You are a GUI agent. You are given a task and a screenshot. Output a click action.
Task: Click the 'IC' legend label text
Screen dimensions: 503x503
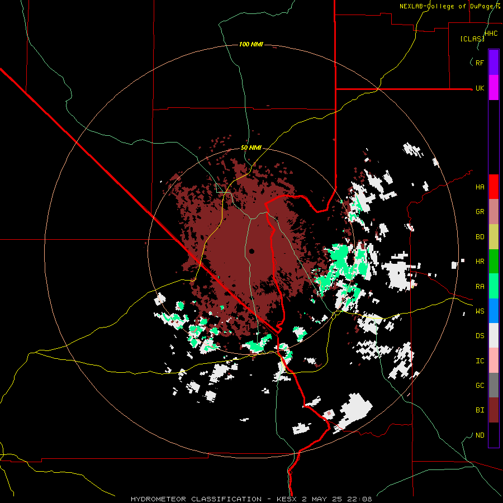(480, 361)
